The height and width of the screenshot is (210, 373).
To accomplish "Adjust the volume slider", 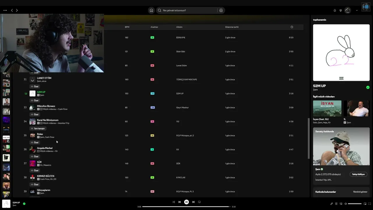I will pos(355,204).
